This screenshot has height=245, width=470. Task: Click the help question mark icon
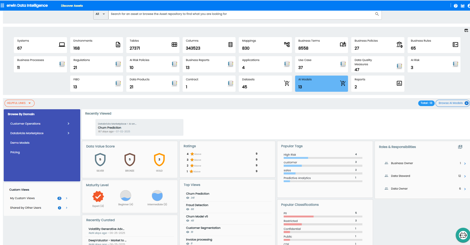tap(456, 6)
